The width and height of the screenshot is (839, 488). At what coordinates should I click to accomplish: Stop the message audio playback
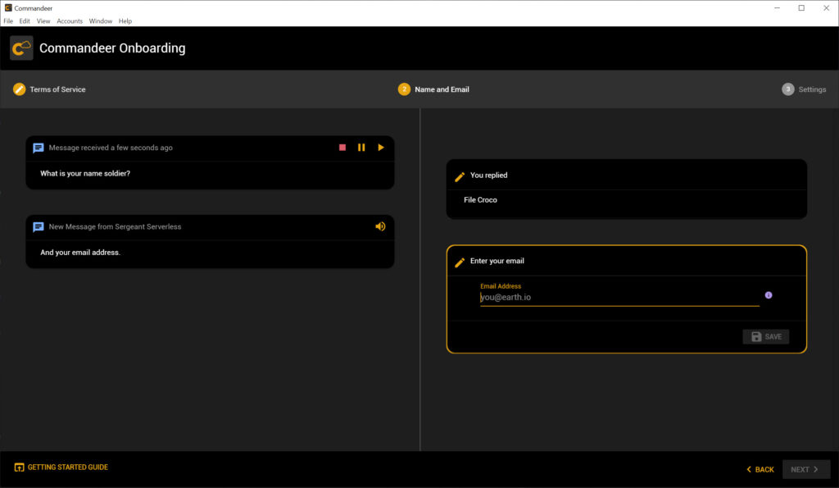(x=342, y=148)
